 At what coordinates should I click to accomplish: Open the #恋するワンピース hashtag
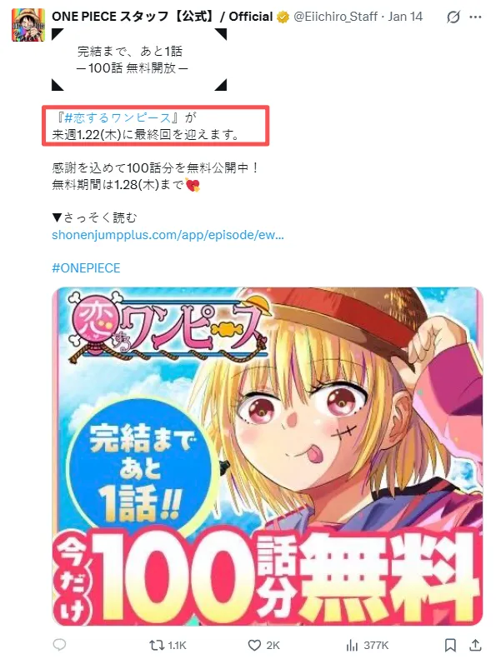(118, 117)
